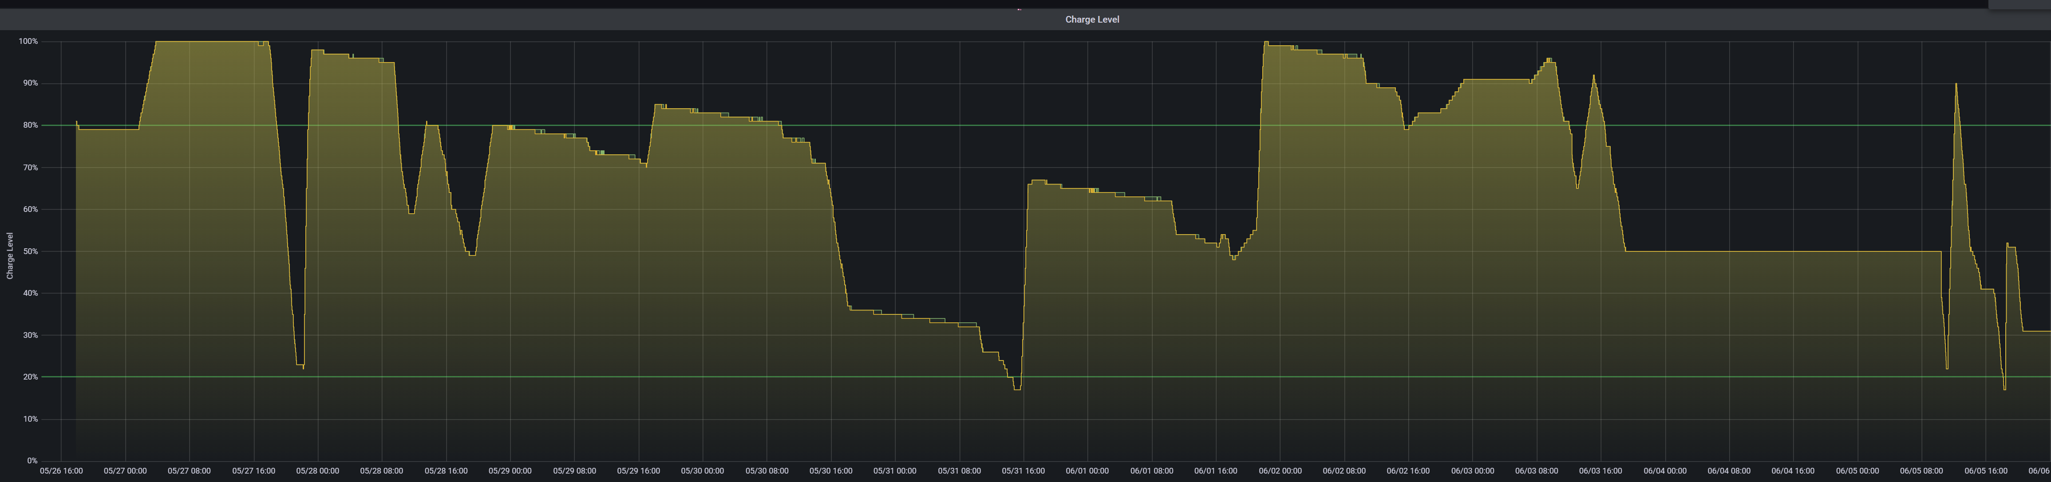Click the 05/30 16:00 time label
2051x482 pixels.
click(830, 471)
